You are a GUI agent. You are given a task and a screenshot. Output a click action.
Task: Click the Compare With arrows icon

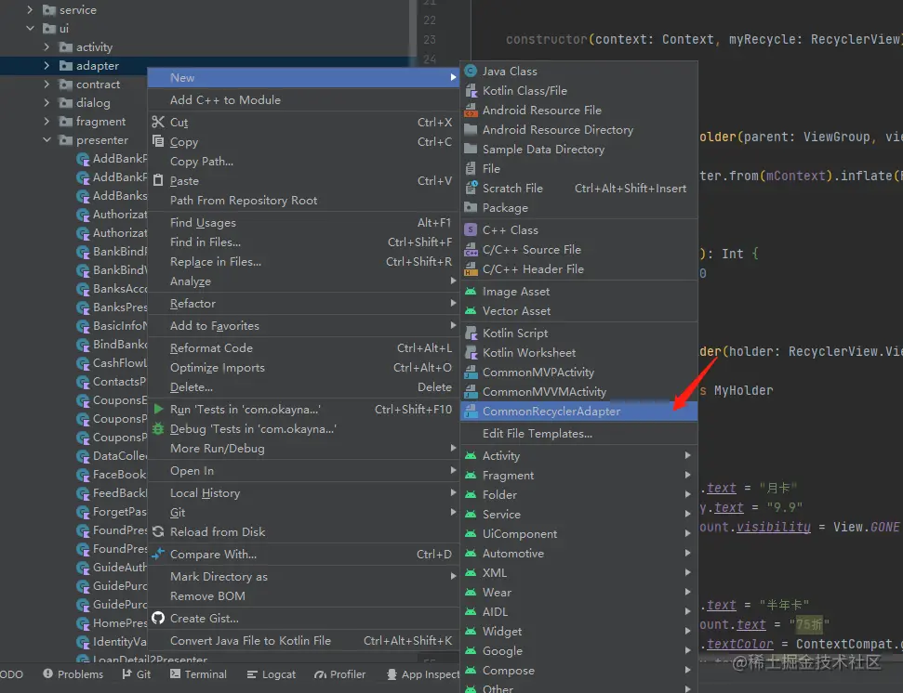coord(158,555)
